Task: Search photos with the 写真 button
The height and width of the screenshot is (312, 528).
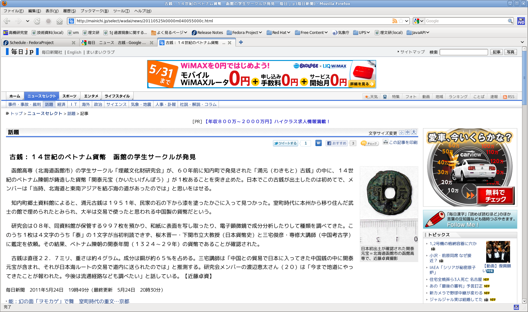Action: [x=511, y=52]
